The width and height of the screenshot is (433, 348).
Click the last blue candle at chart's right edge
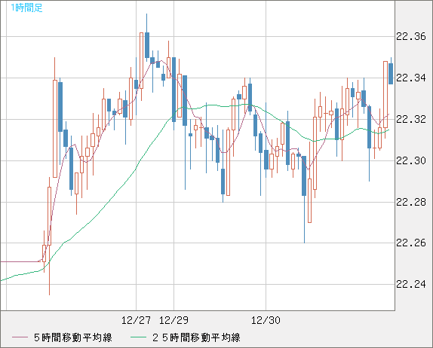[x=391, y=74]
